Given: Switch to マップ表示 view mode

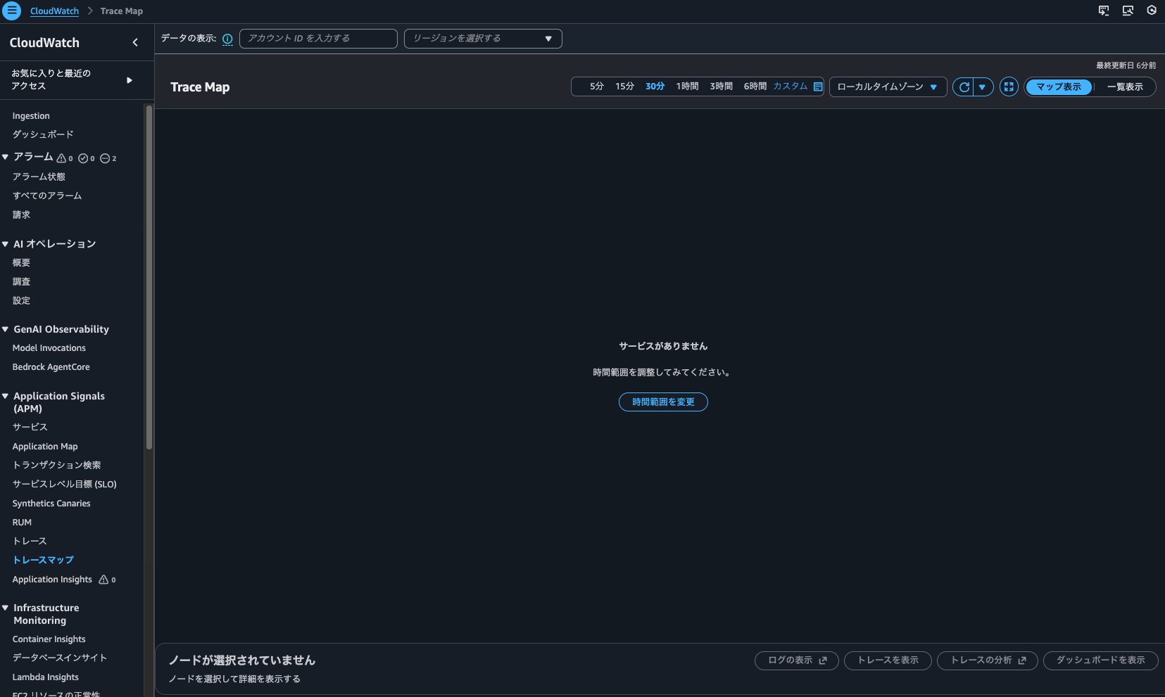Looking at the screenshot, I should [x=1058, y=87].
